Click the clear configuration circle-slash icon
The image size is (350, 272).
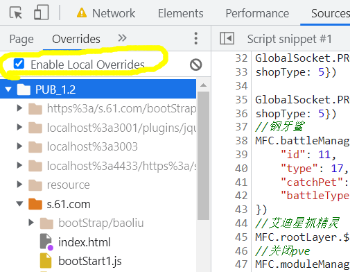pyautogui.click(x=196, y=65)
